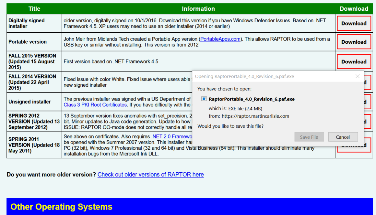Download the SPRING 2011 VERSION
The width and height of the screenshot is (376, 215).
click(x=354, y=145)
